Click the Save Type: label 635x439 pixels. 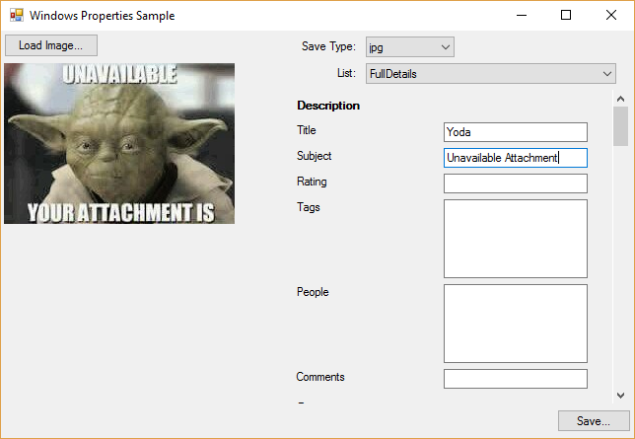(x=328, y=46)
